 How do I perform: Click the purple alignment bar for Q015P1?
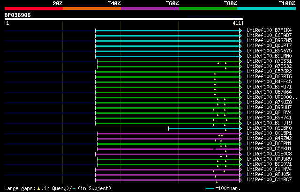coord(168,134)
